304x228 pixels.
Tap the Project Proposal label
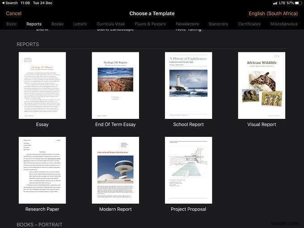point(189,209)
